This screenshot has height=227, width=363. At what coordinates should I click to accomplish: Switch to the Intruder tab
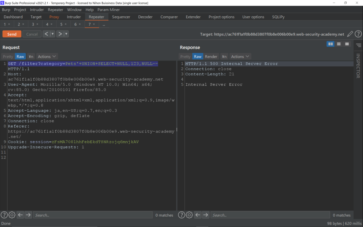click(74, 17)
